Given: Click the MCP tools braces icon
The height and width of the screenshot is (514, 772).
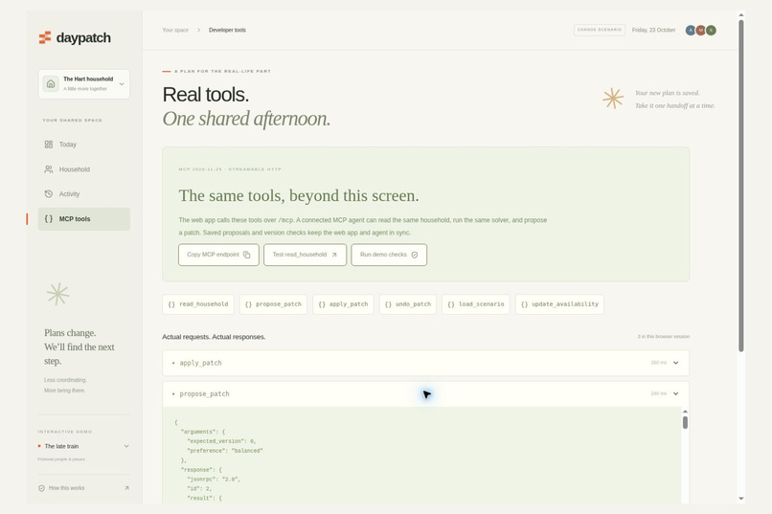Looking at the screenshot, I should pyautogui.click(x=48, y=219).
